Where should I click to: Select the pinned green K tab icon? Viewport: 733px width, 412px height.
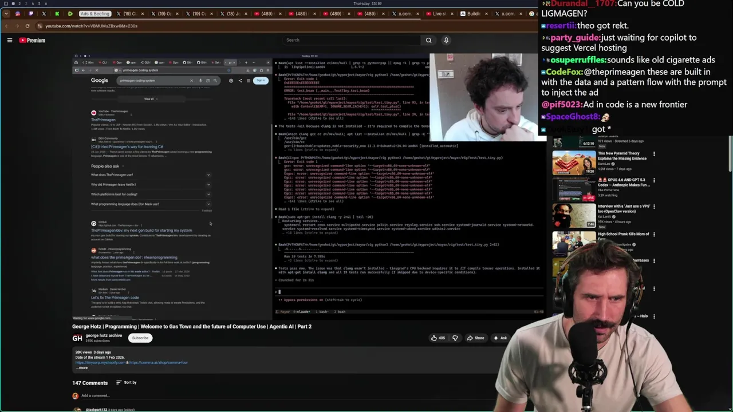click(57, 14)
